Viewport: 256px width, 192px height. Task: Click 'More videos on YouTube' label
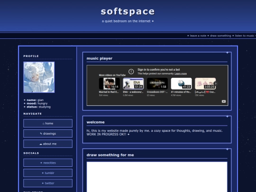[x=112, y=75]
